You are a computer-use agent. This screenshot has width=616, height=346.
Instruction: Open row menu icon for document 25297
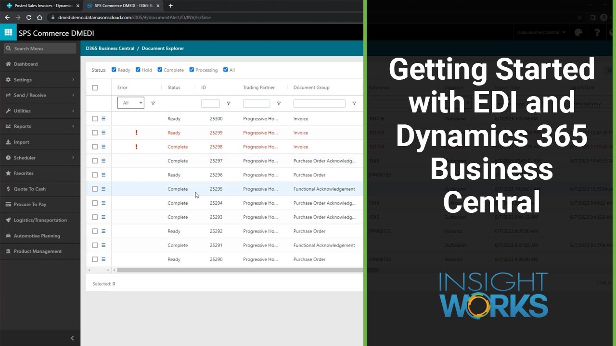pos(103,161)
